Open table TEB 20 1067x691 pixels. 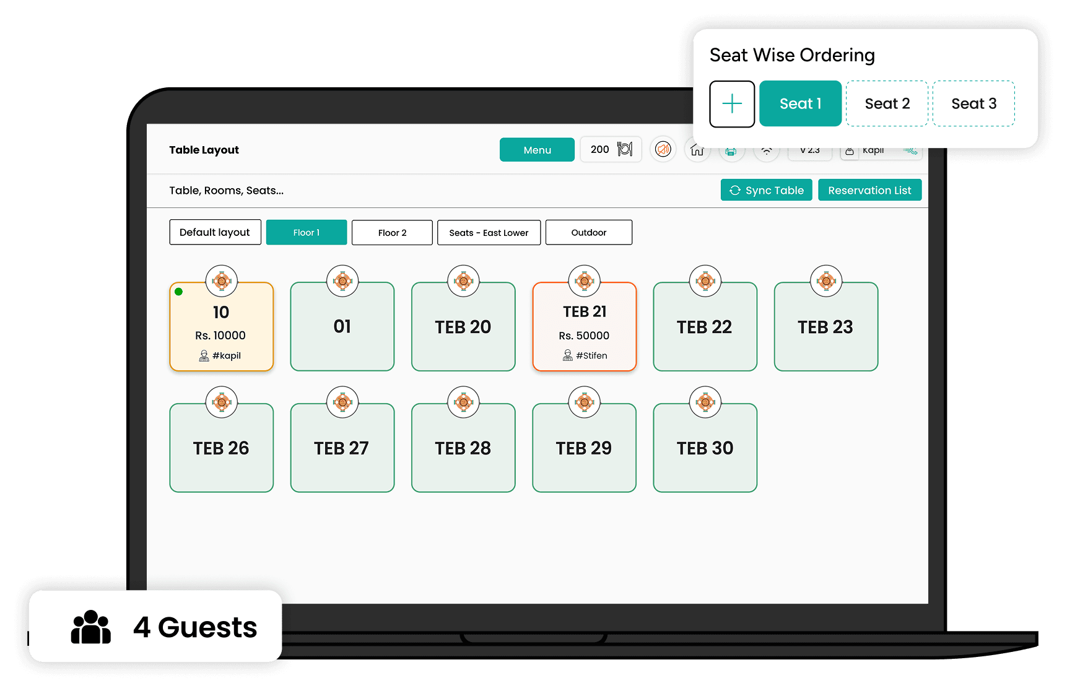463,327
